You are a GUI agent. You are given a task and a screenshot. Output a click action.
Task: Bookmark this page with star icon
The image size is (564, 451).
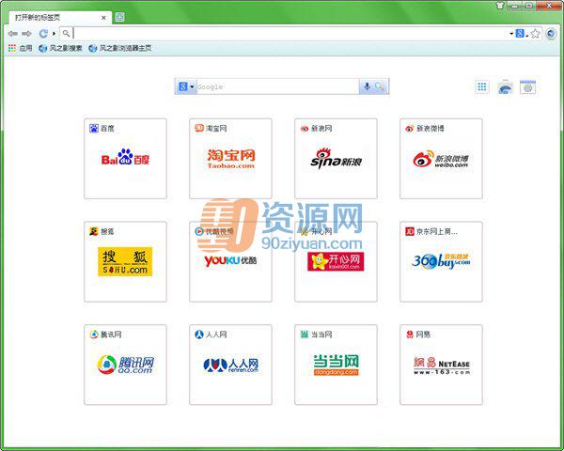535,34
